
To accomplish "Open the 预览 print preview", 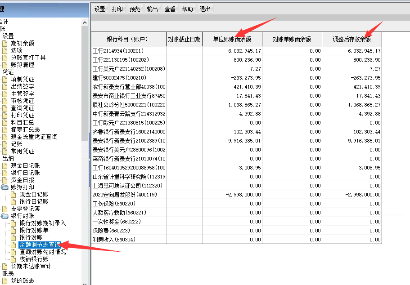I will [x=135, y=9].
